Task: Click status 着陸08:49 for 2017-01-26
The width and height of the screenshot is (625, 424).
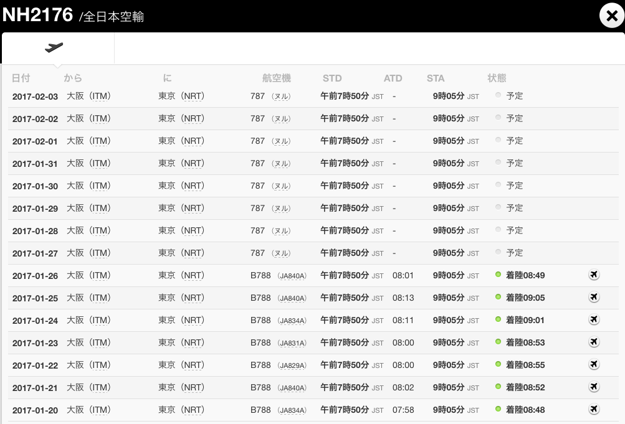Action: [x=525, y=275]
